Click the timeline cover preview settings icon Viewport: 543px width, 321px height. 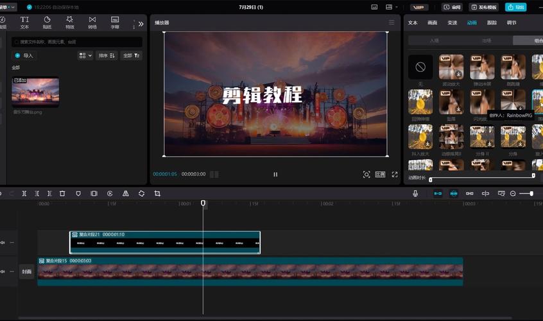[501, 194]
